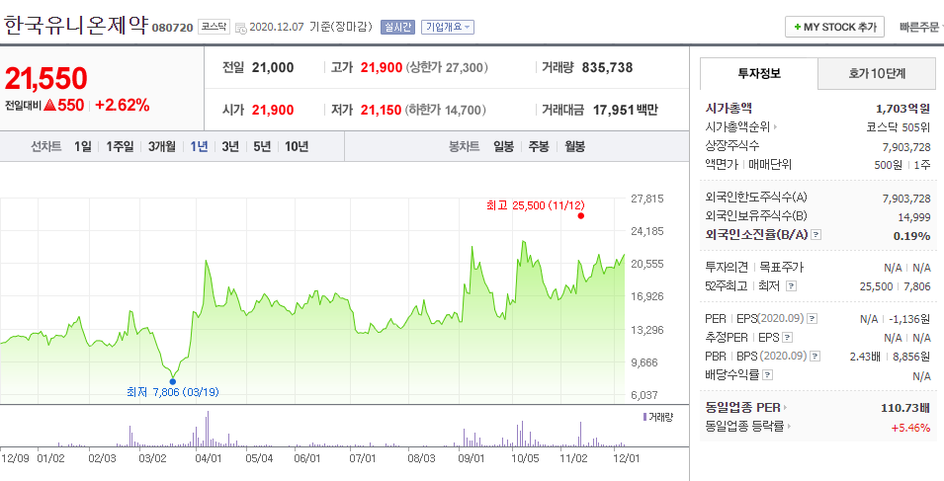Click the 한국유니온제약 stock title
Viewport: 944px width, 481px height.
point(75,26)
